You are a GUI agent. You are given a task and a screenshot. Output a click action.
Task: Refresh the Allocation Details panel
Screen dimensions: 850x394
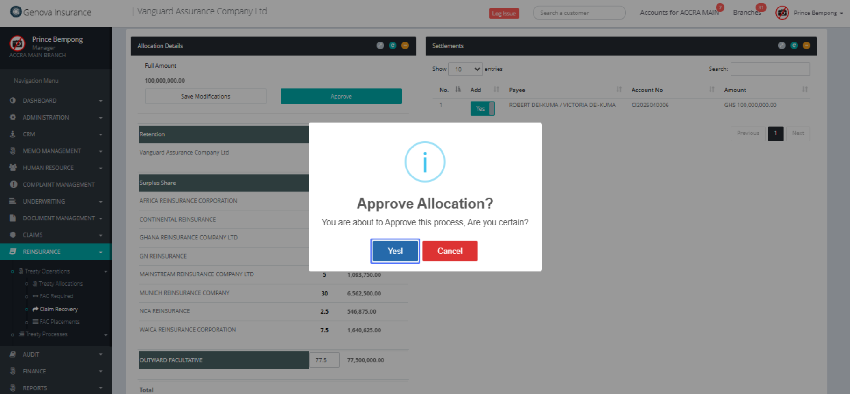click(393, 46)
